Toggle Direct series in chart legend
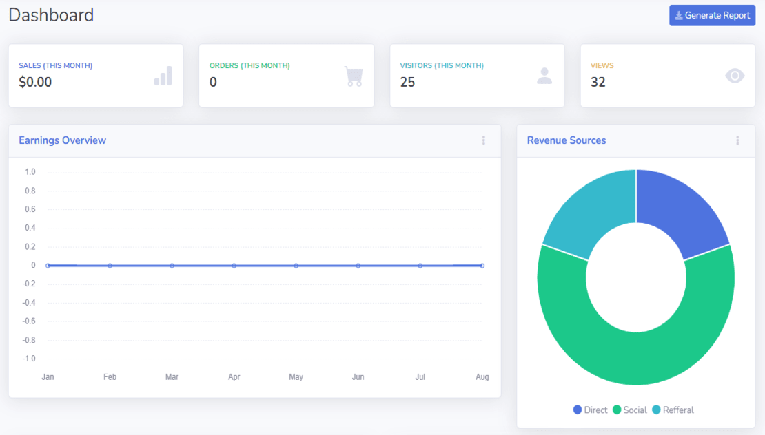 pyautogui.click(x=591, y=410)
